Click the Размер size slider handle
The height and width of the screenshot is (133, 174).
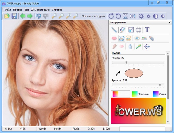(x=126, y=62)
